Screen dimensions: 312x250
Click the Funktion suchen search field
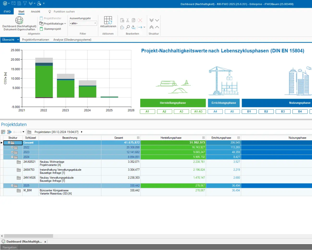click(65, 12)
